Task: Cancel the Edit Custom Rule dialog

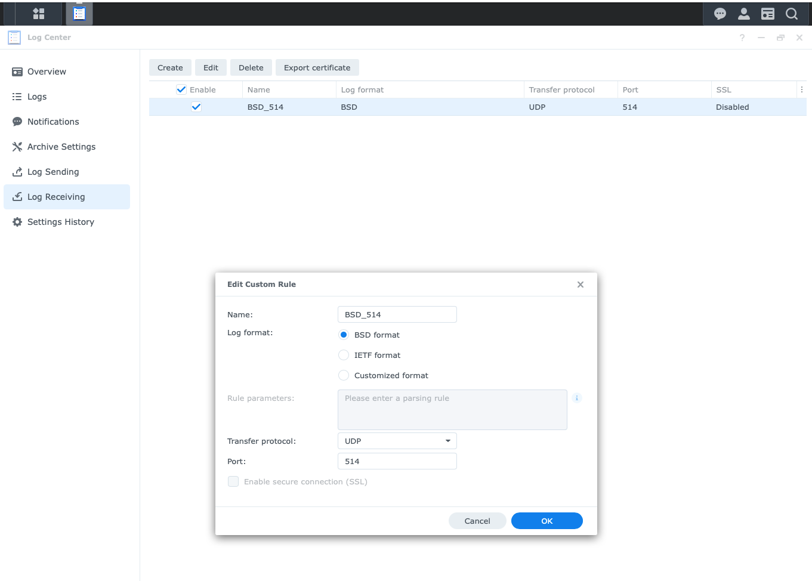Action: pos(477,521)
